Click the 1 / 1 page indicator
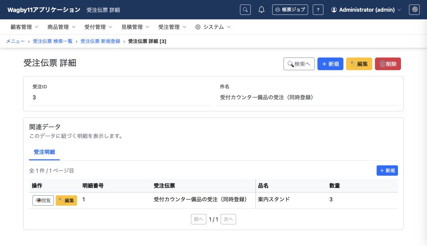427x246 pixels. click(x=213, y=219)
